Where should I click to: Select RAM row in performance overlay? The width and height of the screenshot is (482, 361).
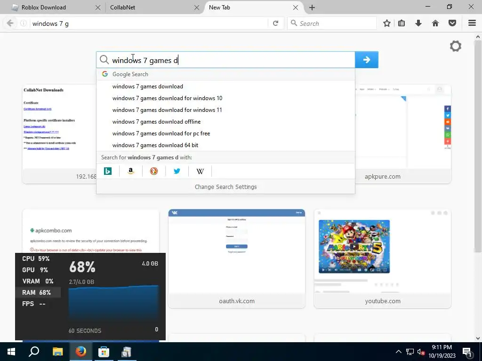(38, 292)
